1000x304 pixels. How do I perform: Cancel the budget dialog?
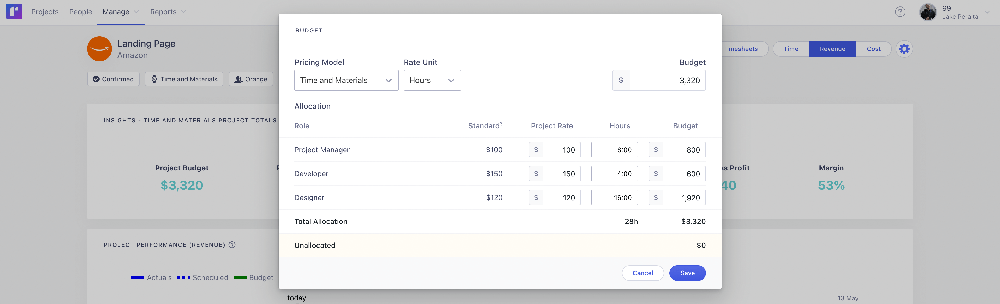pos(643,273)
